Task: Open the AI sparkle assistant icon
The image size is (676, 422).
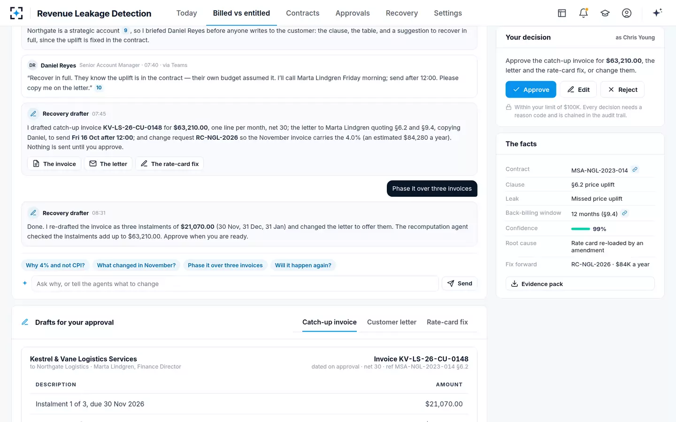Action: (x=657, y=13)
